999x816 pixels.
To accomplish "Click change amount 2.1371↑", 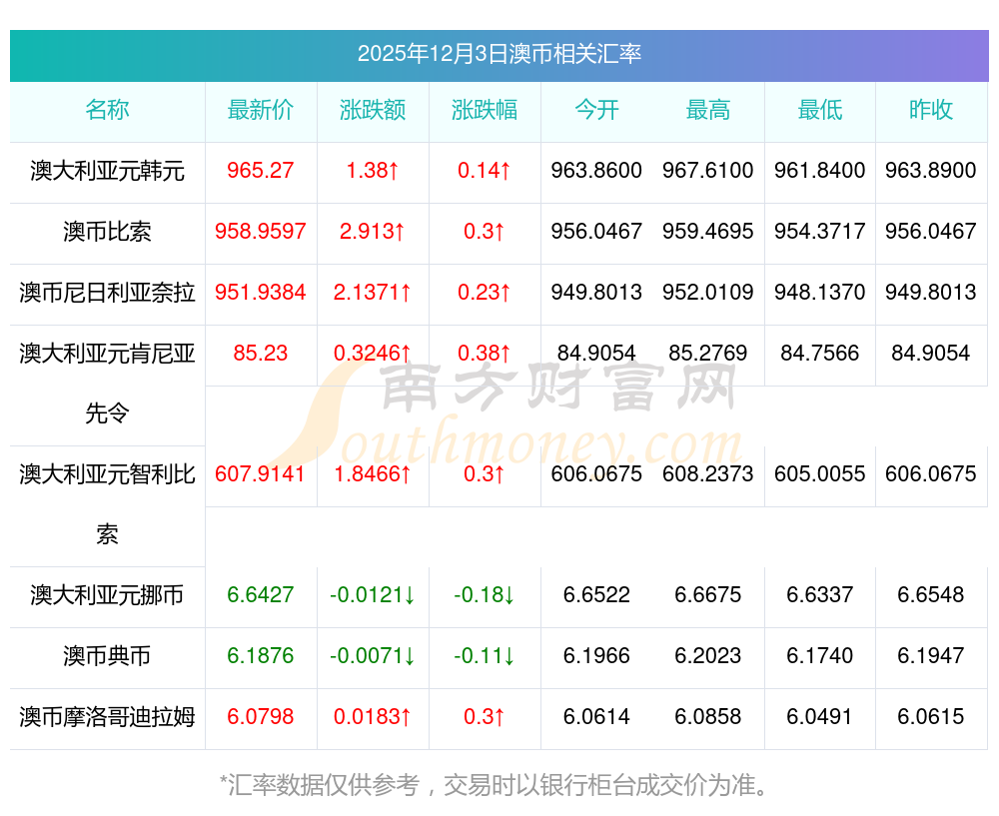I will pos(373,293).
